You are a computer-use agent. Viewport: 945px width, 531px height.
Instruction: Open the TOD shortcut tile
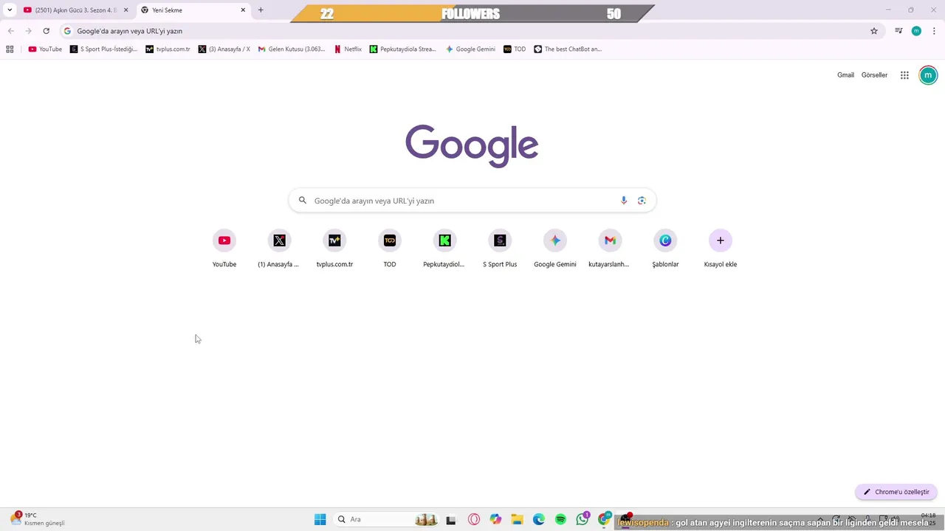click(x=390, y=249)
